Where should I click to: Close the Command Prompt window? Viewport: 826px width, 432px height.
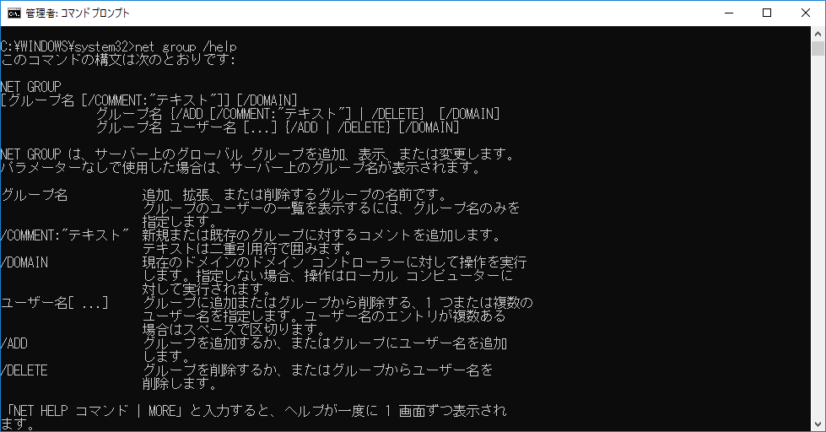[x=806, y=13]
